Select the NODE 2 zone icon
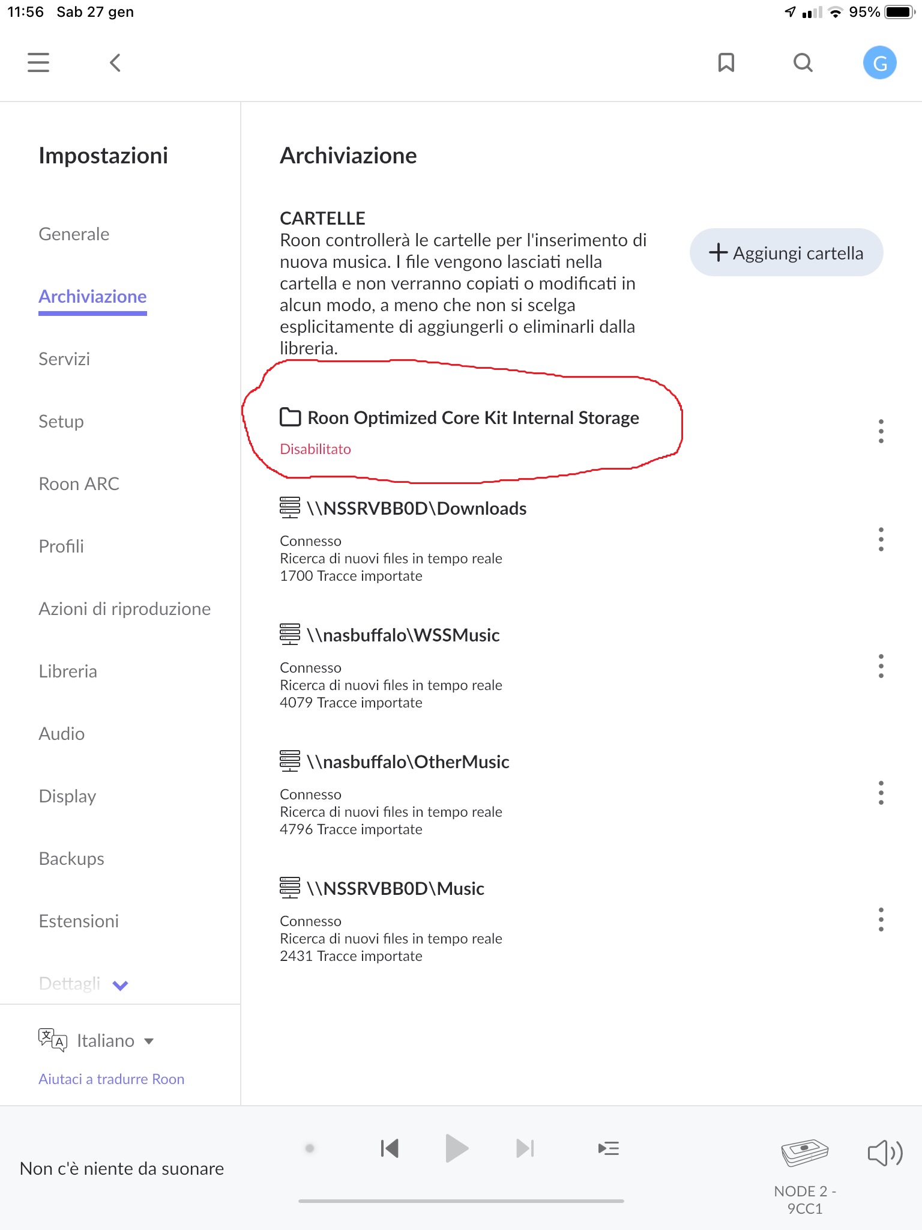Viewport: 922px width, 1230px height. click(805, 1153)
